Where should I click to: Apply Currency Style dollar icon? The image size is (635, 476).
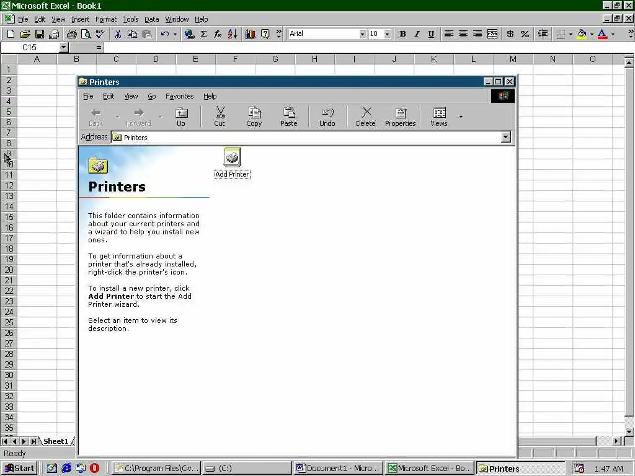tap(510, 34)
